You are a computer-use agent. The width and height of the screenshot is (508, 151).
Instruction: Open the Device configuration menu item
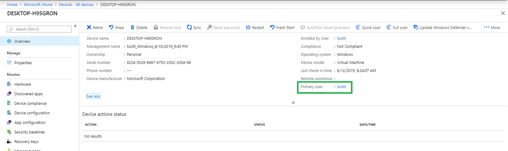click(39, 113)
